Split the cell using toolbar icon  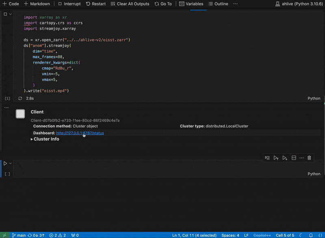(x=294, y=158)
